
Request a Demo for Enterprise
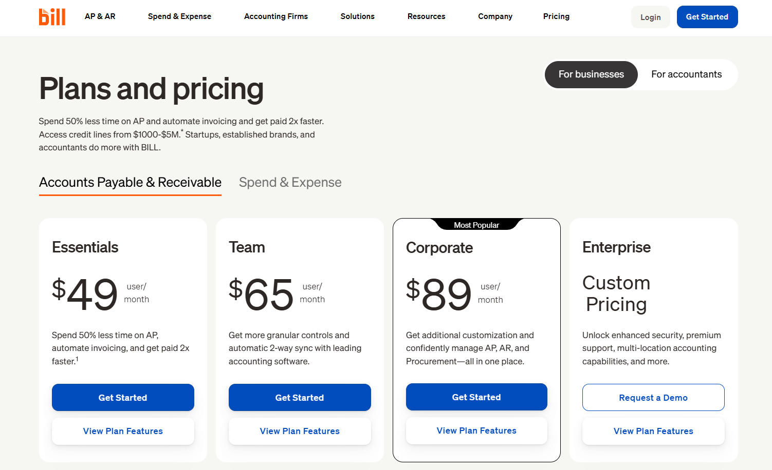pos(653,398)
